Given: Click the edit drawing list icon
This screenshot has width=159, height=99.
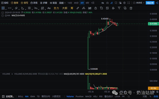Looking at the screenshot, I should [107, 8].
